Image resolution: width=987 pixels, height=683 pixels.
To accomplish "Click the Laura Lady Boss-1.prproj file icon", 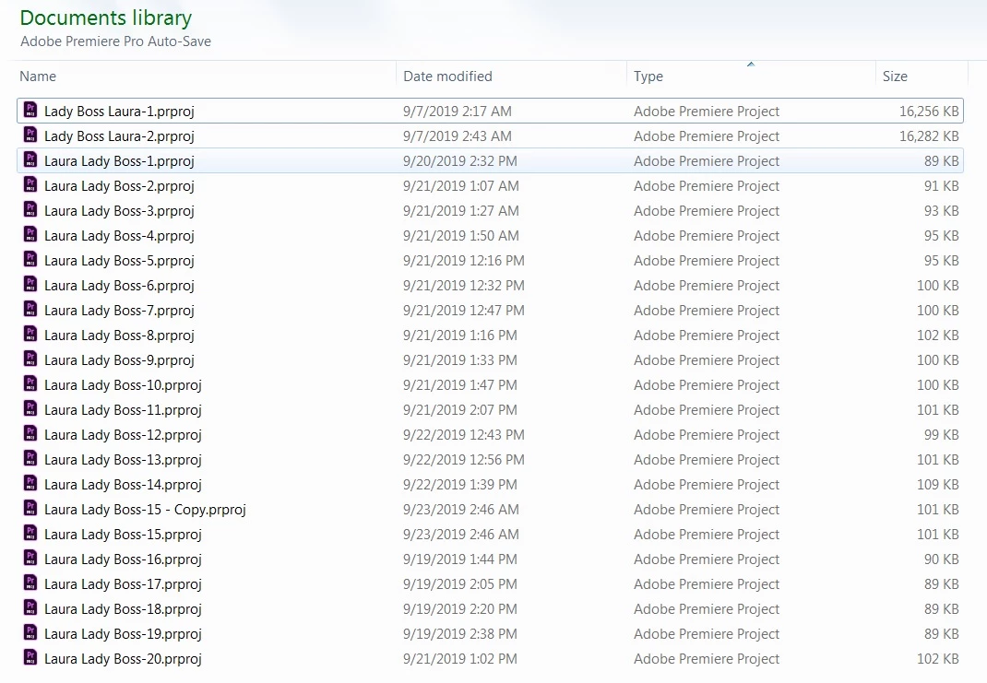I will pyautogui.click(x=30, y=159).
